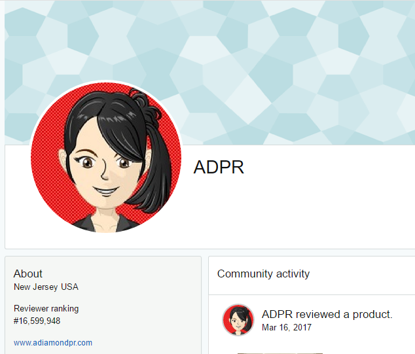
Task: Click empty space right of Community activity heading
Action: pyautogui.click(x=367, y=274)
